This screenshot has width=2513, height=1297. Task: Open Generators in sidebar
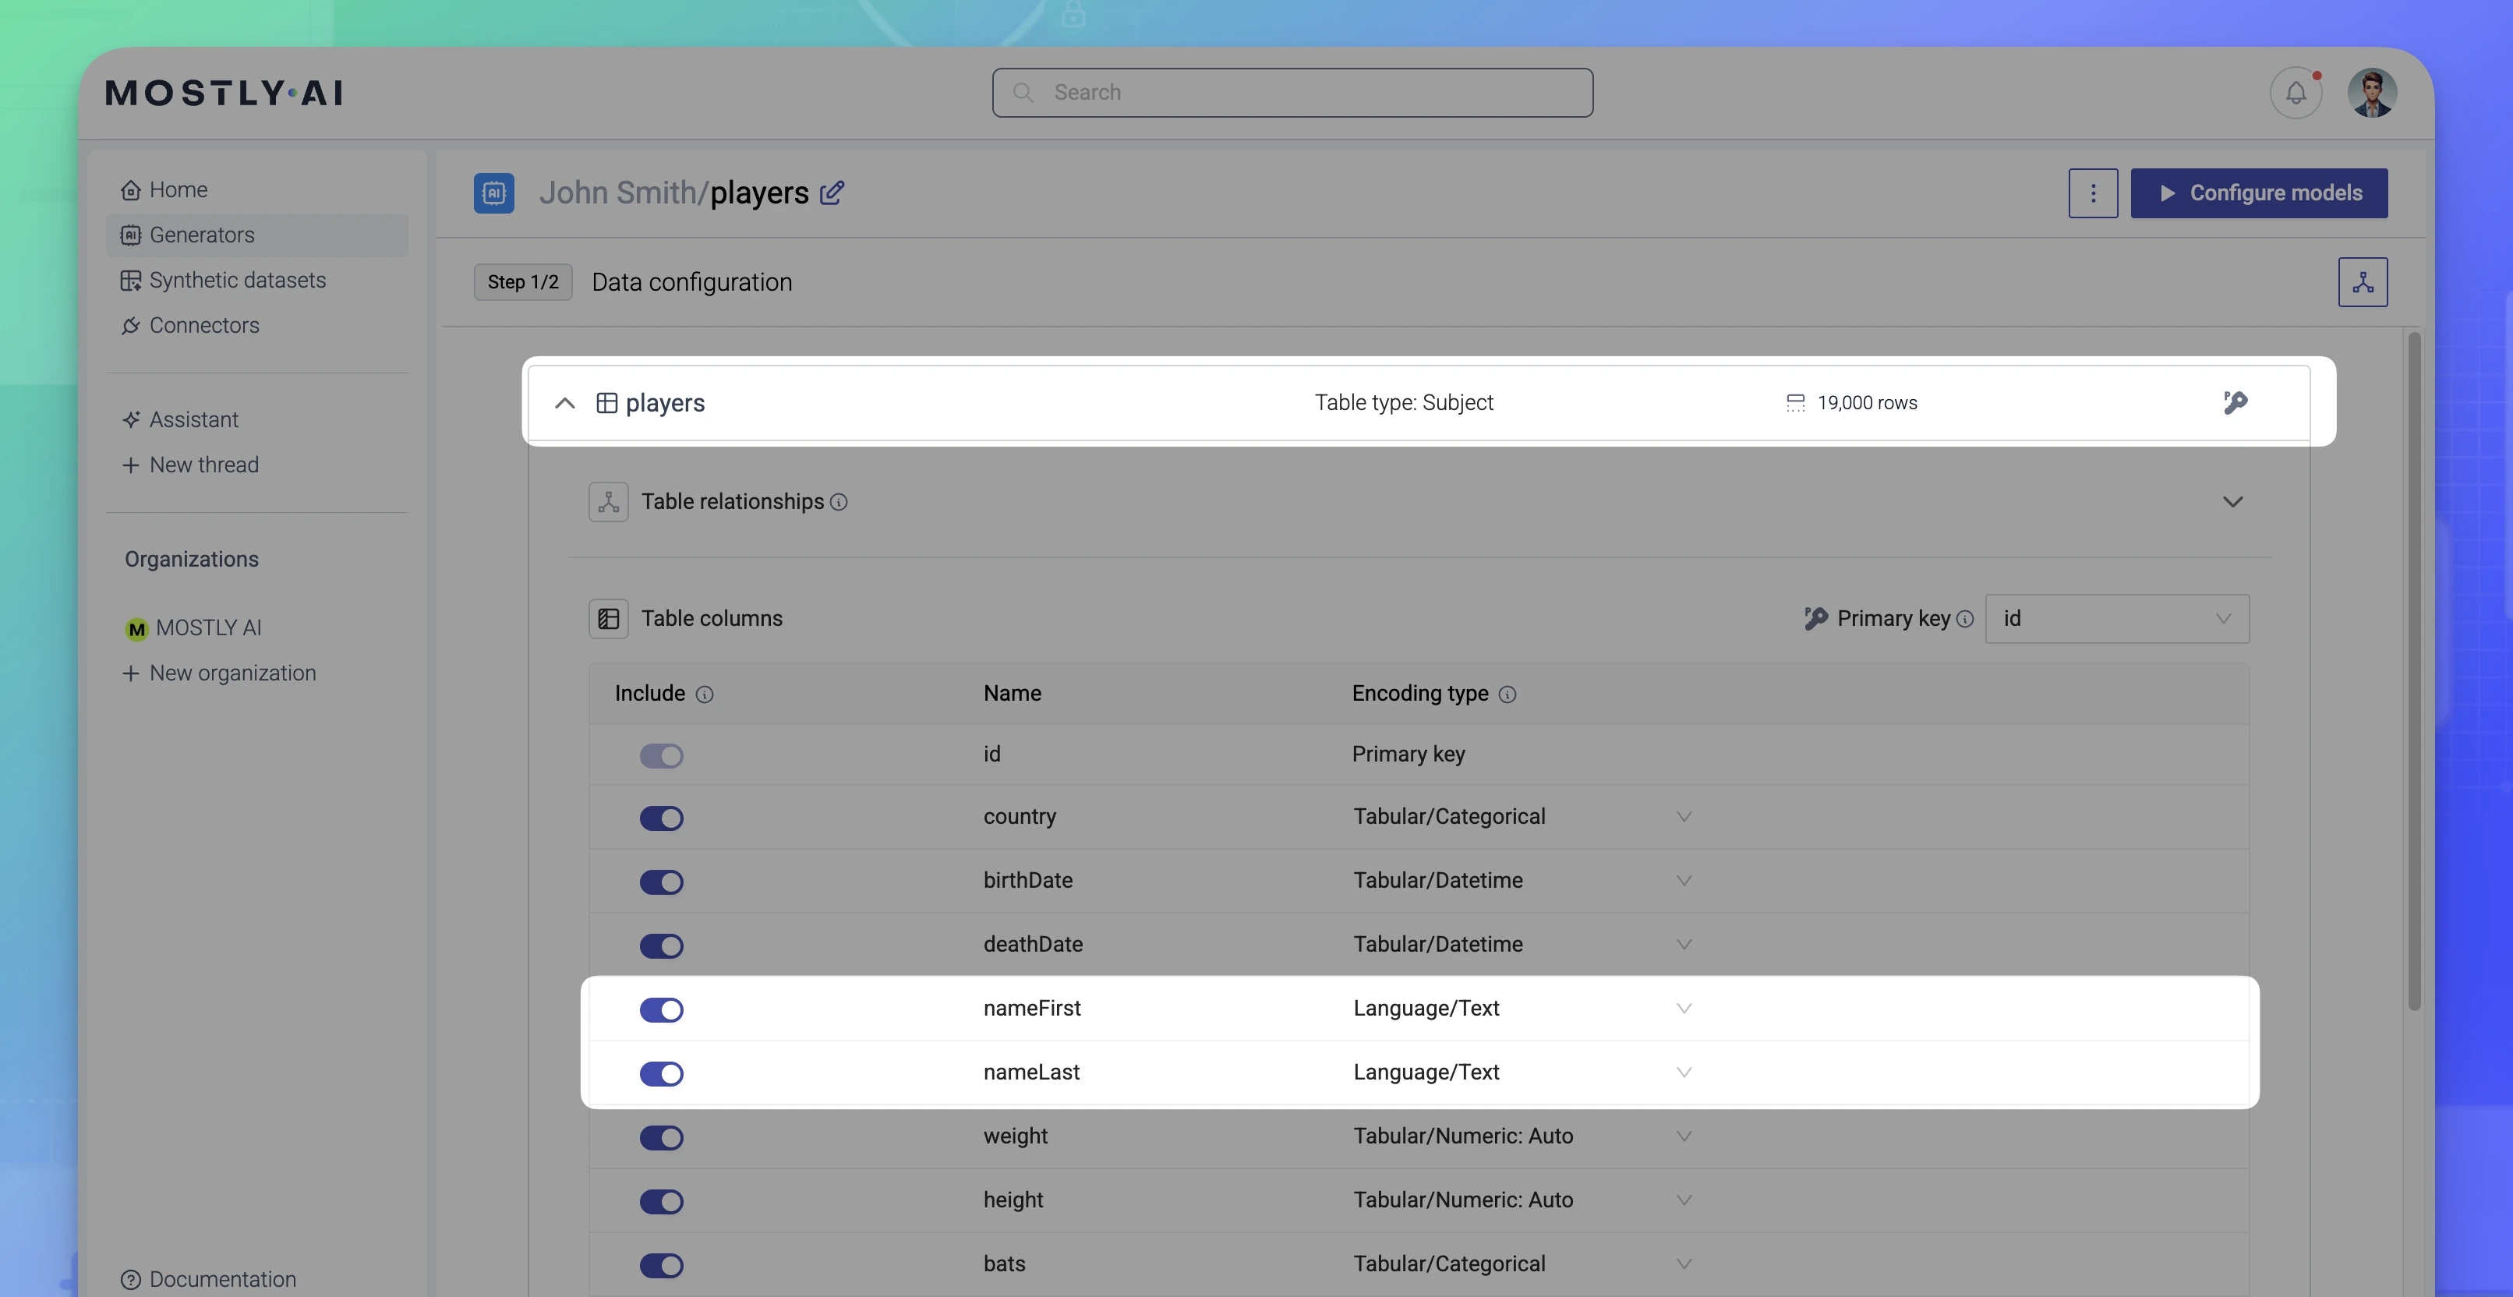click(256, 235)
